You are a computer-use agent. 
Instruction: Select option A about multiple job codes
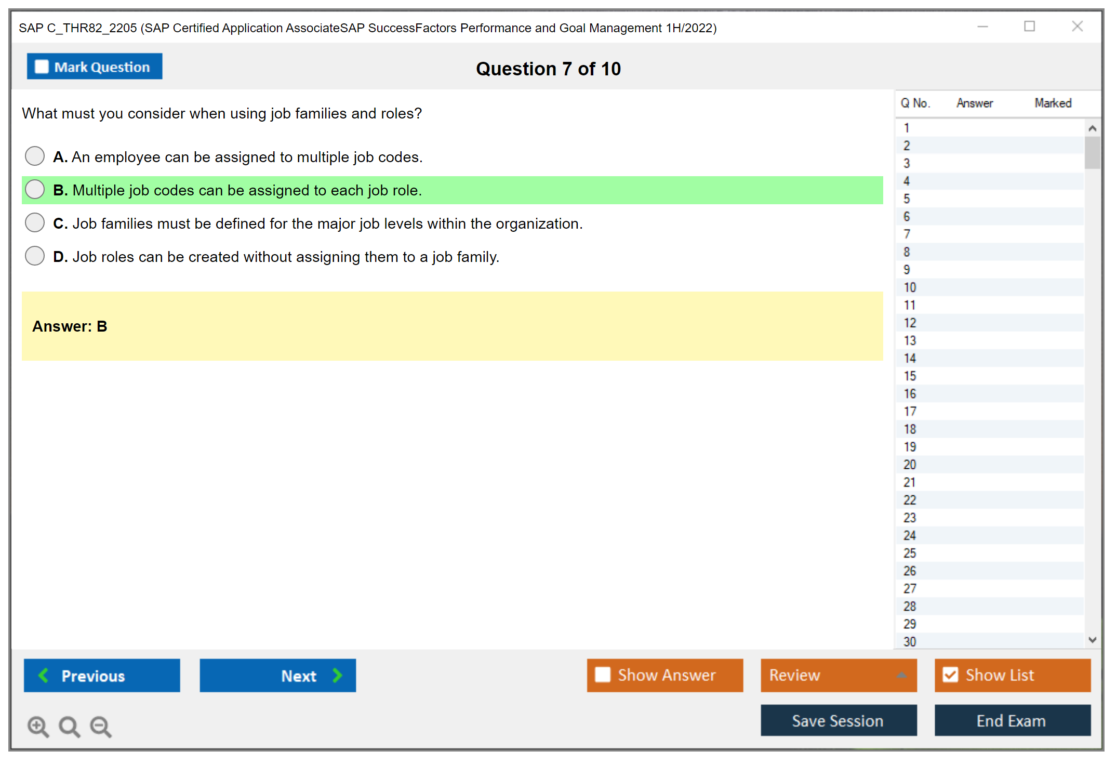tap(35, 156)
